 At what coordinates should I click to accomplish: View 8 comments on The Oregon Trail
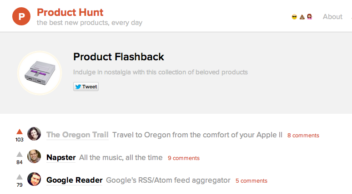(x=303, y=136)
